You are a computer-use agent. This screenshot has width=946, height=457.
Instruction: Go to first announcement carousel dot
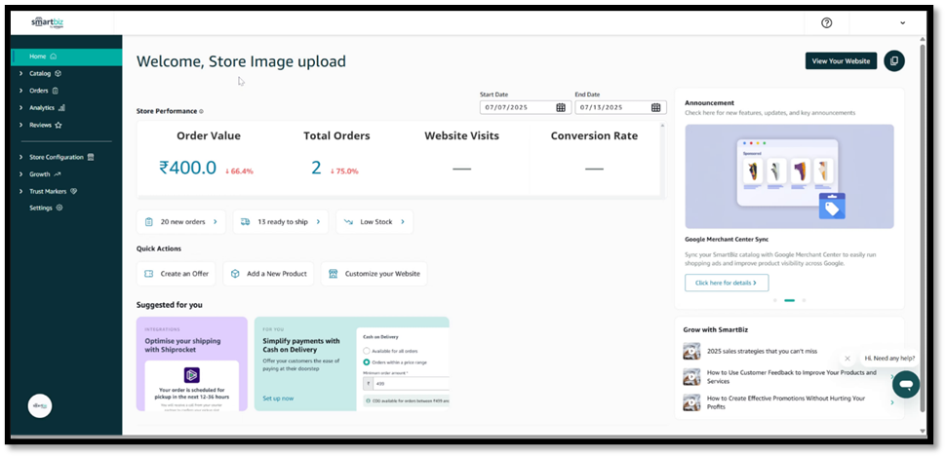click(775, 300)
